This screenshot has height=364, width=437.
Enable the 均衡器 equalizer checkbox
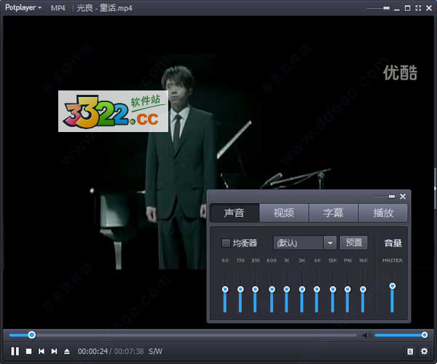(x=226, y=243)
